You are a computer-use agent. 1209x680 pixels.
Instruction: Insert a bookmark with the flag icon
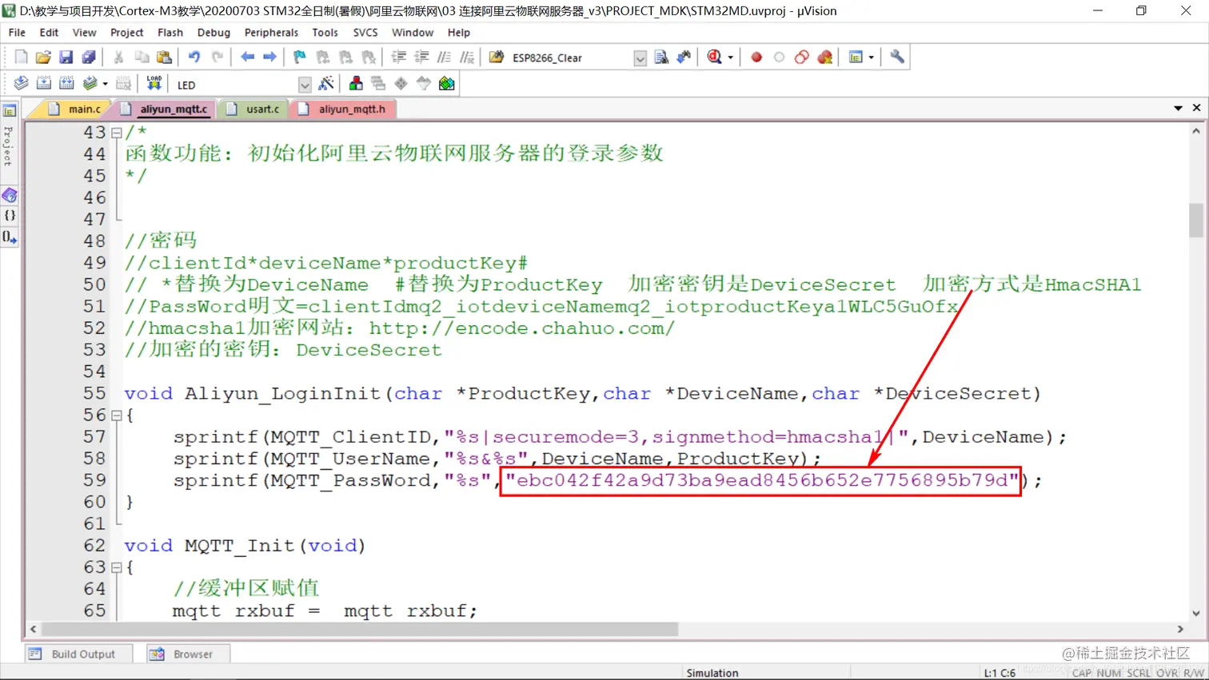(x=300, y=58)
